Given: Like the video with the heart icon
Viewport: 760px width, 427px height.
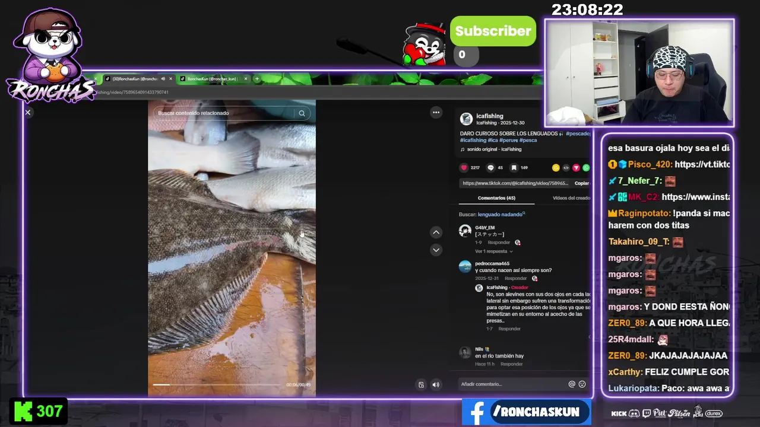Looking at the screenshot, I should pos(464,168).
